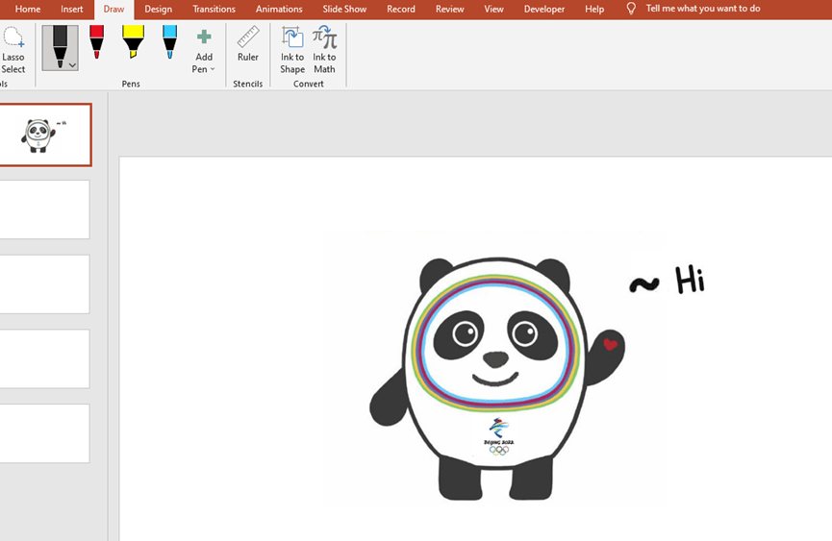Launch the Ink to Math tool
Viewport: 832px width, 541px height.
[x=324, y=50]
